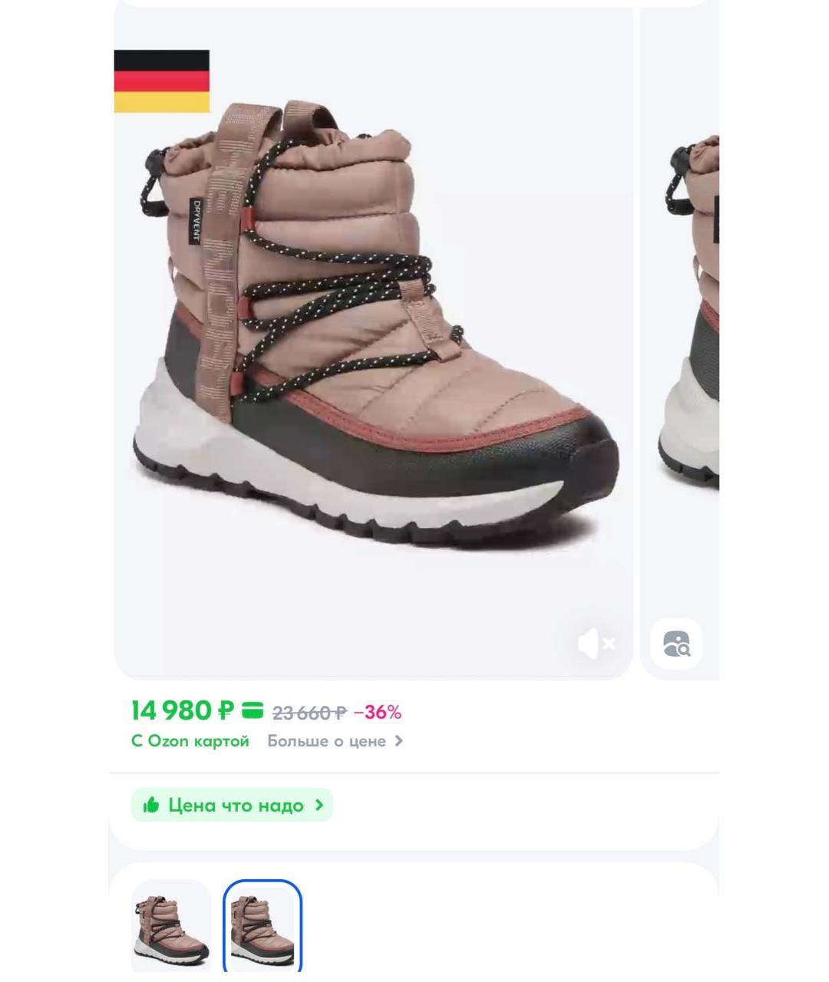
Task: Open the find similar items icon
Action: (x=676, y=644)
